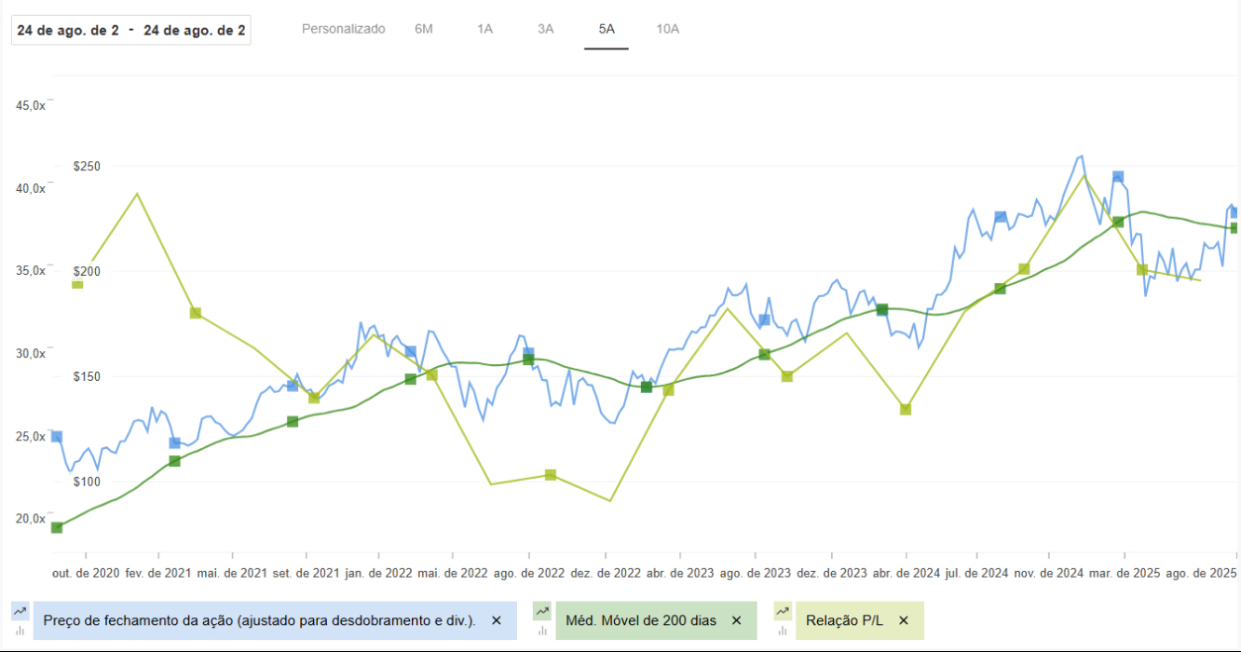Click P/L marker beside the $200 label
Viewport: 1241px width, 652px height.
(77, 284)
